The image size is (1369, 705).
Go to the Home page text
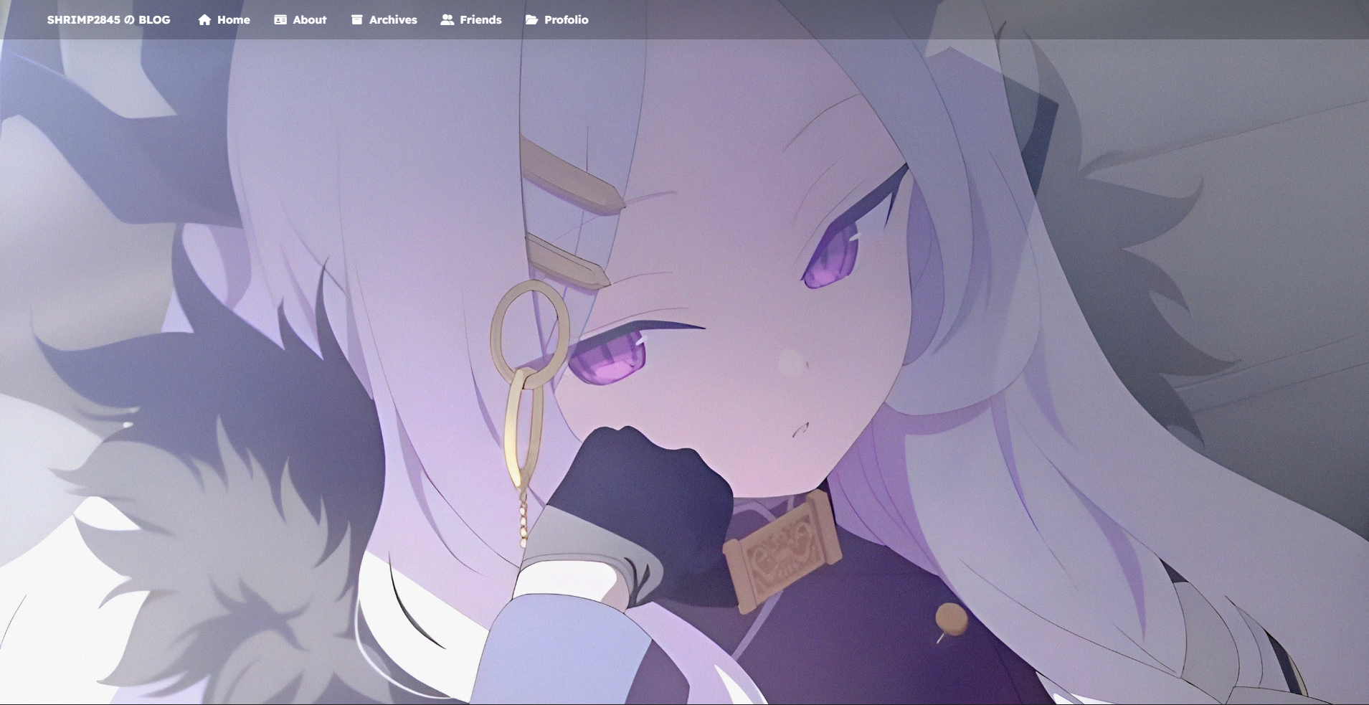tap(234, 20)
